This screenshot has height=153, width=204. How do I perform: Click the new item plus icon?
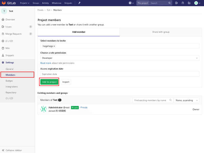(130, 3)
